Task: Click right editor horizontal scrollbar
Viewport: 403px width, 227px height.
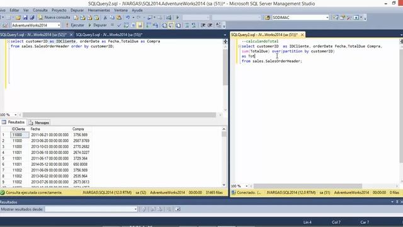Action: pos(308,186)
